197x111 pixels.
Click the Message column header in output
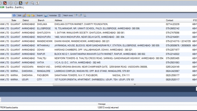[102, 104]
